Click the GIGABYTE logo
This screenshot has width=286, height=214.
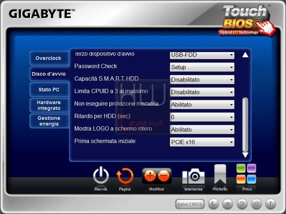(x=42, y=14)
